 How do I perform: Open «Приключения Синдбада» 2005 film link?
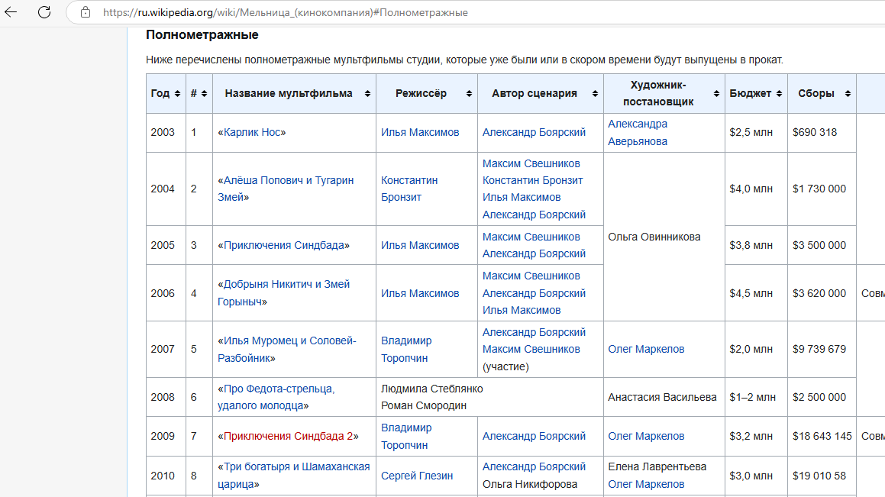[x=284, y=245]
